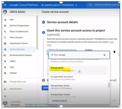Open Labels page
This screenshot has width=122, height=109.
(x=13, y=61)
